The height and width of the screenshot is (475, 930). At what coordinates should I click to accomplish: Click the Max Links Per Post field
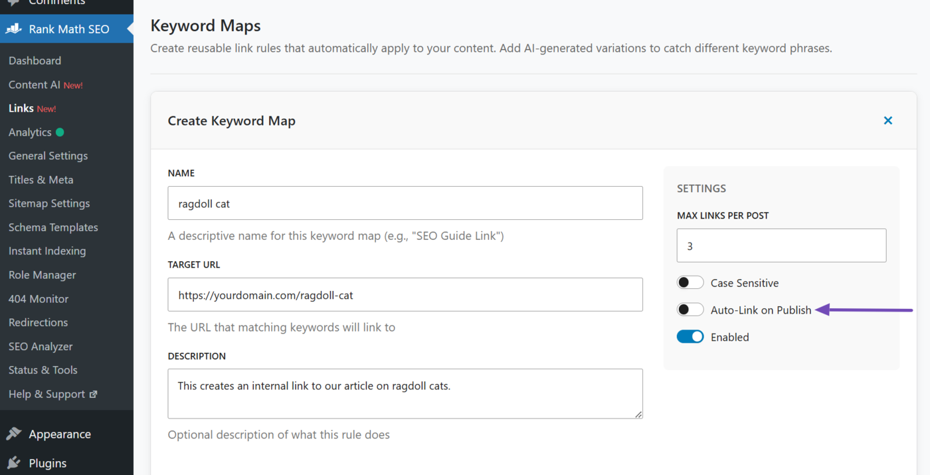(781, 245)
